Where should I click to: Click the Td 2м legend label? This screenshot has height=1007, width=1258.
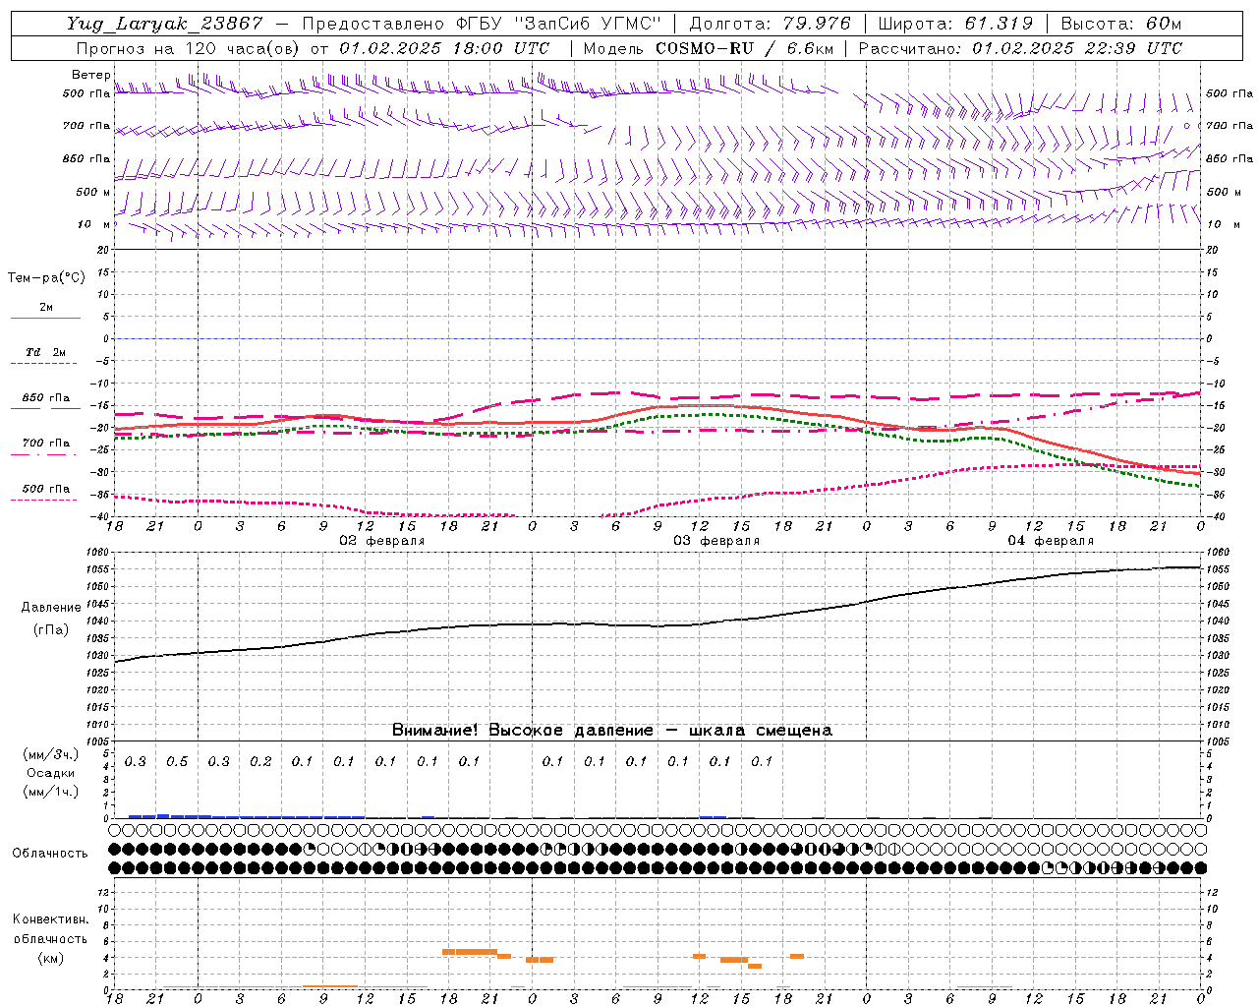click(x=46, y=352)
